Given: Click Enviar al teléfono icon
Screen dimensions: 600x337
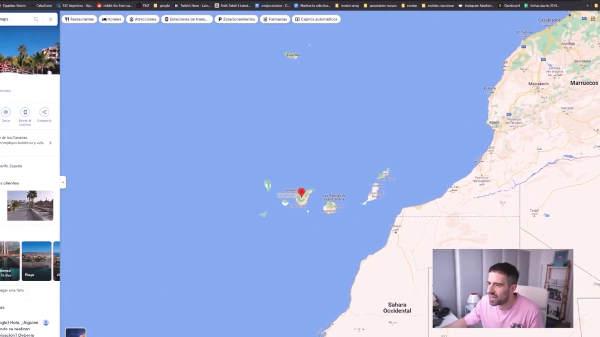Looking at the screenshot, I should pyautogui.click(x=25, y=112).
